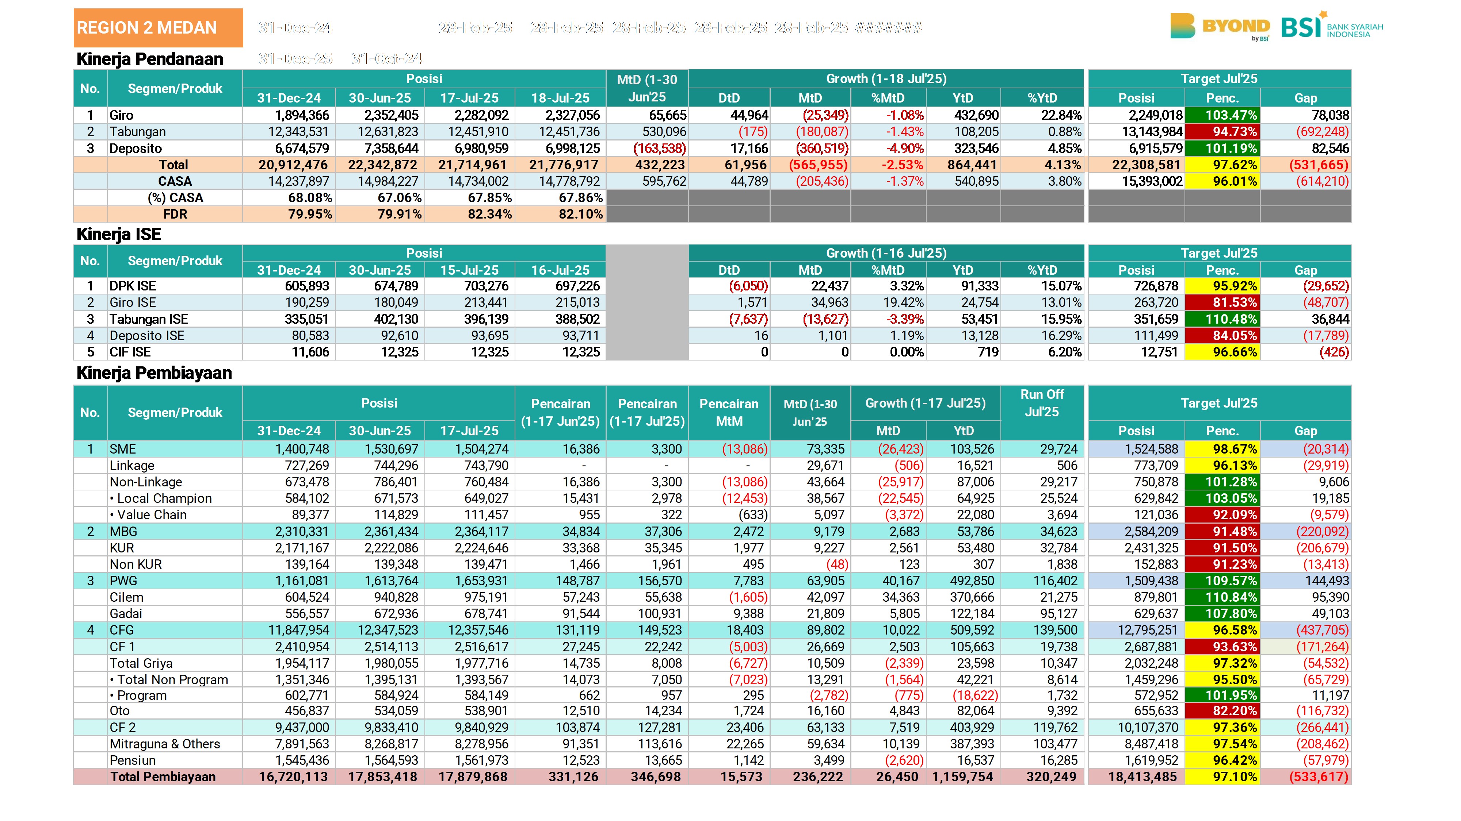Click the 18-Jul-25 column header in Pendanaan
The width and height of the screenshot is (1461, 821).
point(560,98)
